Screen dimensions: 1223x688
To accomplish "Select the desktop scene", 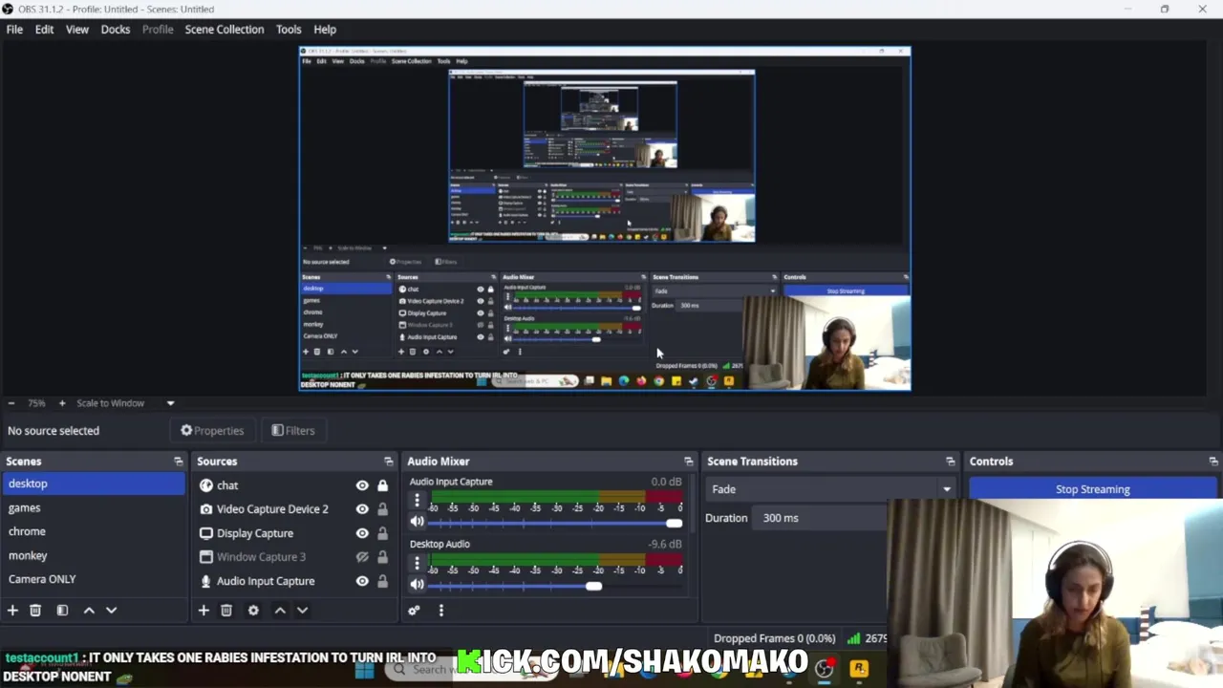I will tap(94, 484).
